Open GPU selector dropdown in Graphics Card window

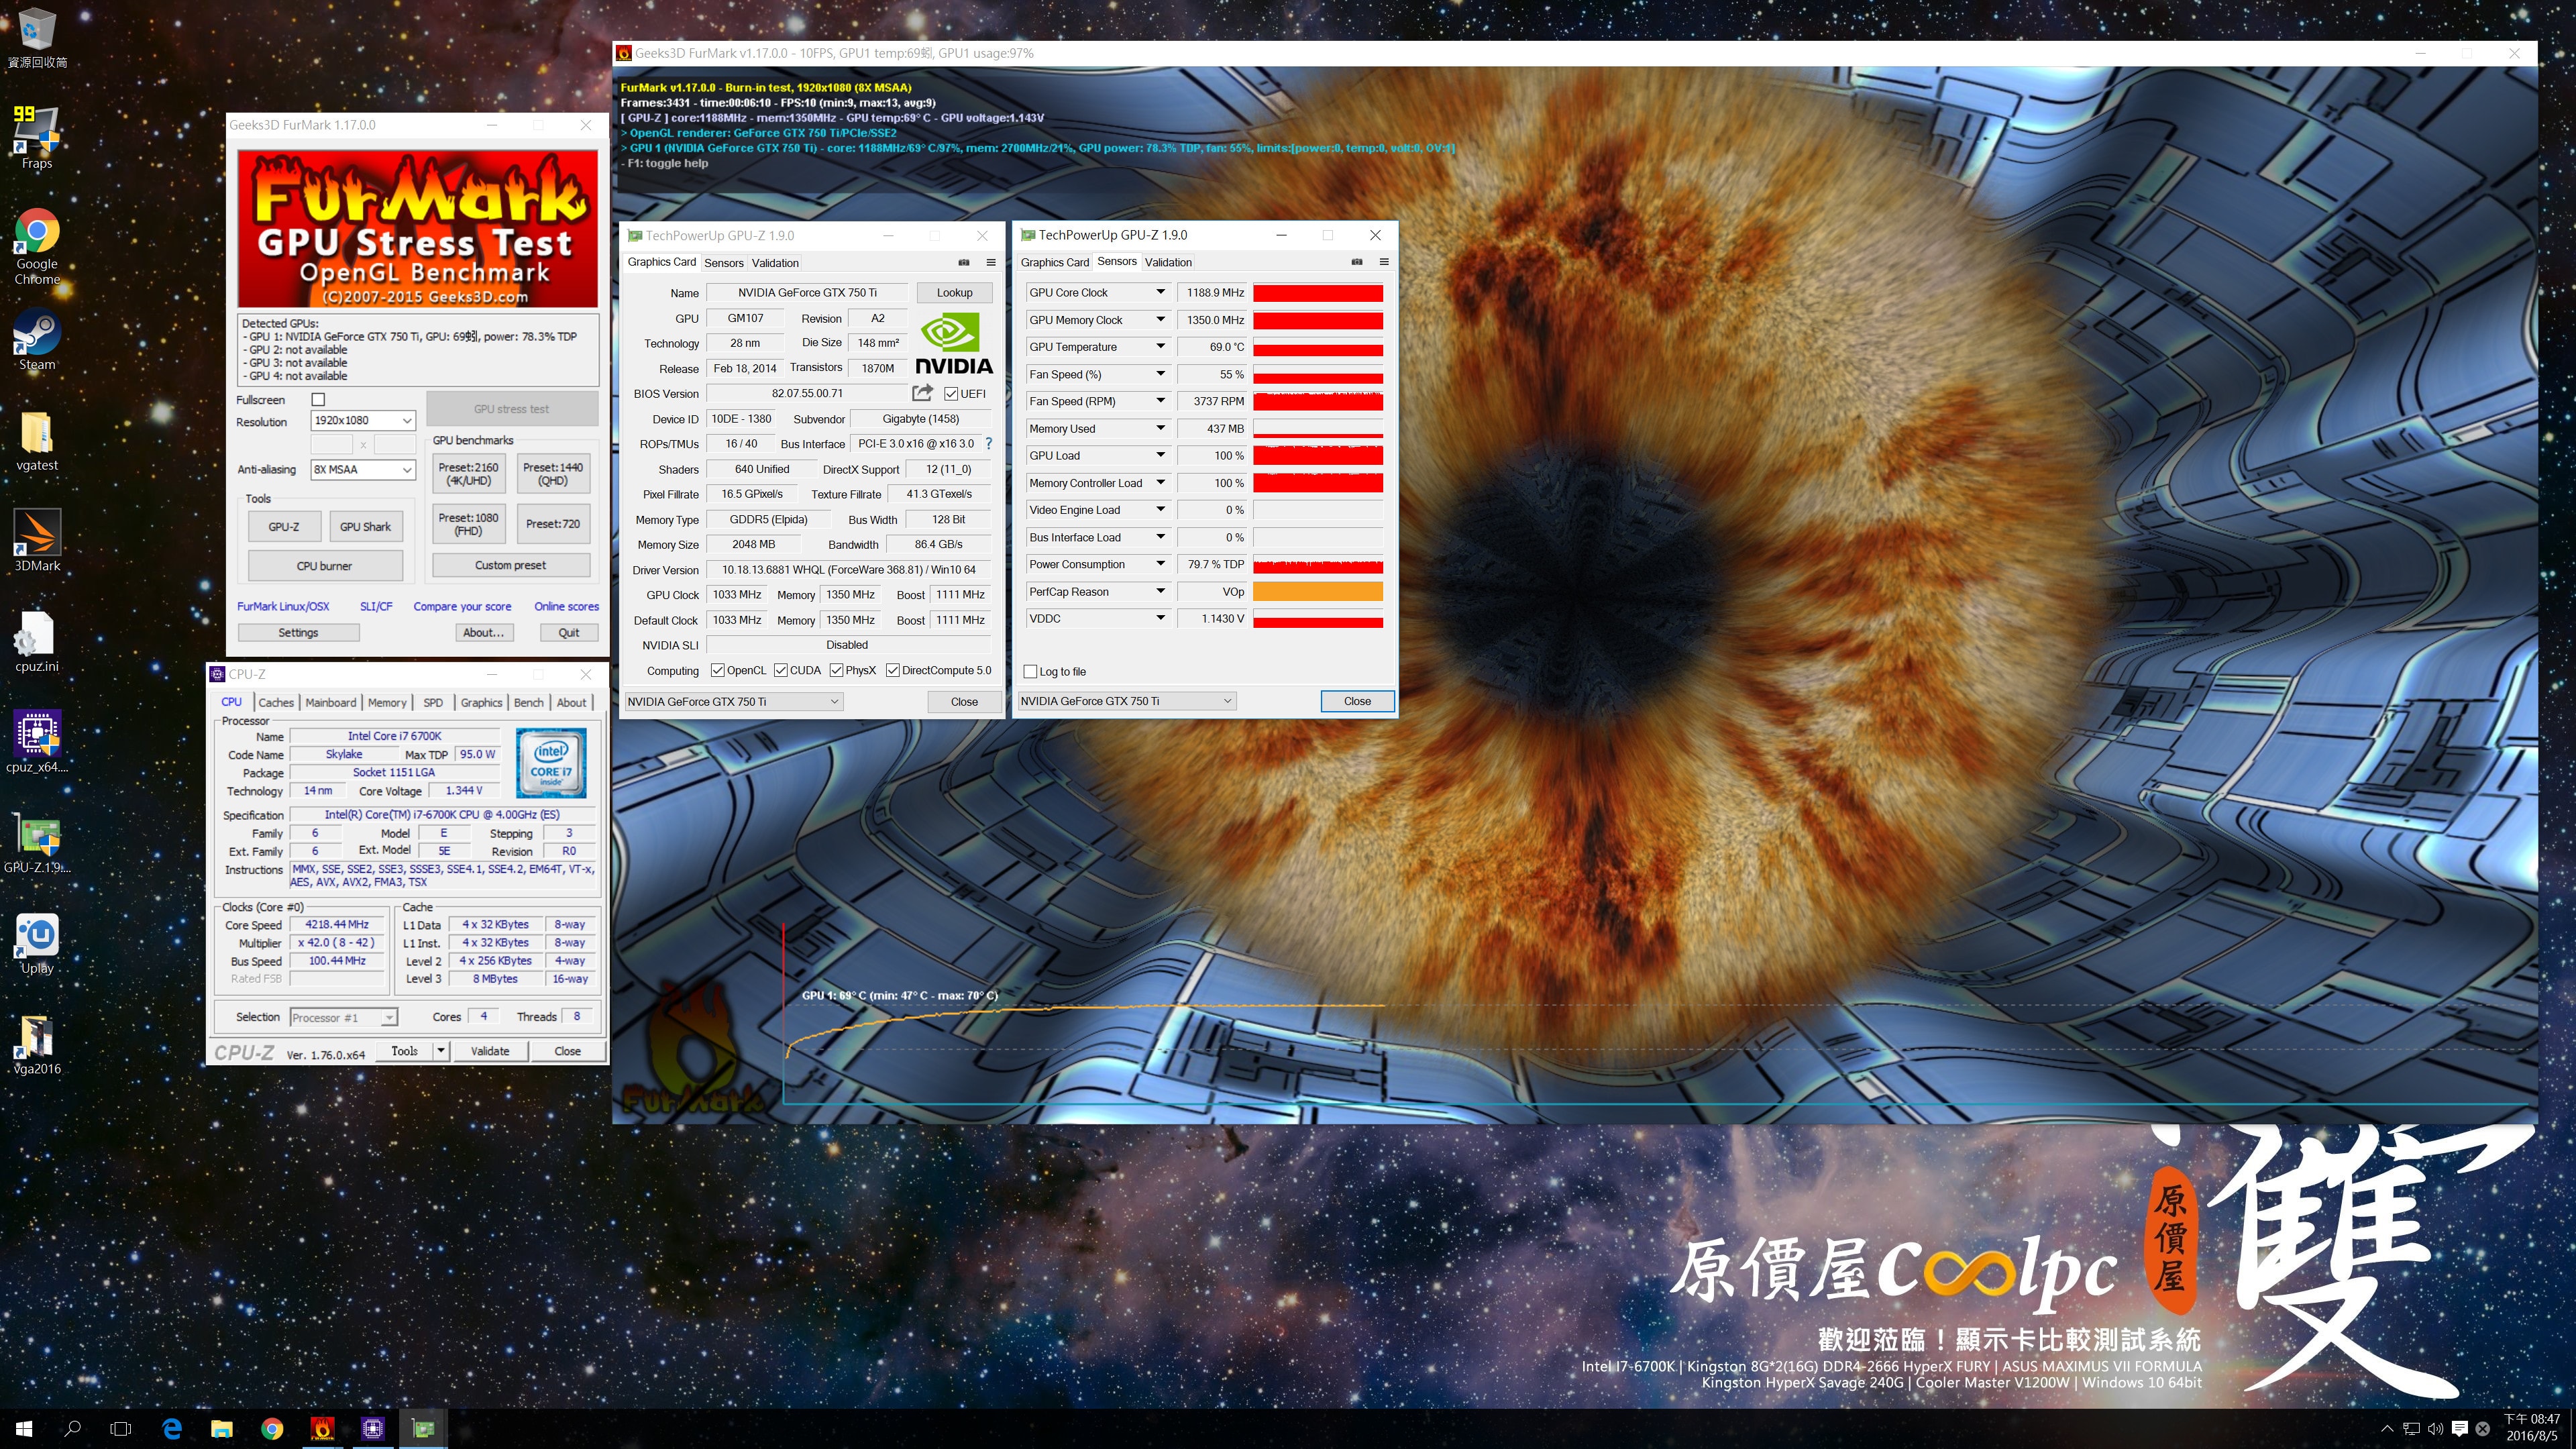[733, 702]
